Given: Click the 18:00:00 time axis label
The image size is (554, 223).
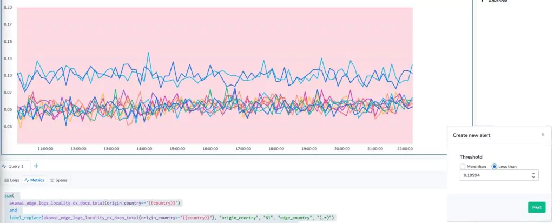Looking at the screenshot, I should pos(276,149).
